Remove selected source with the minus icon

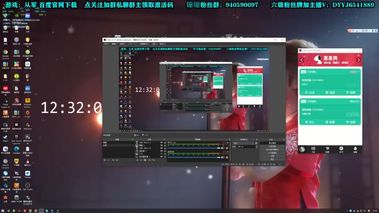141,160
